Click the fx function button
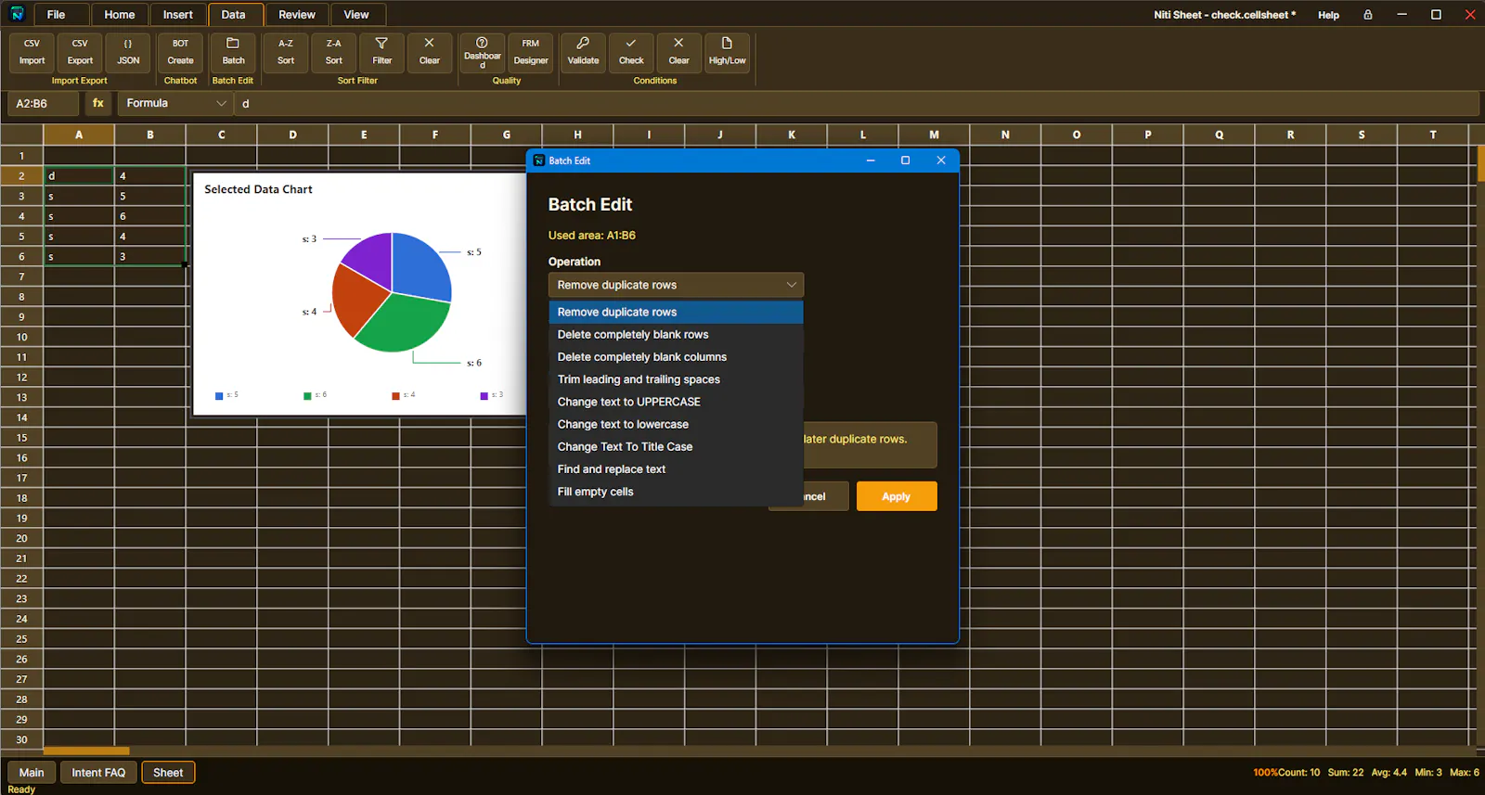The height and width of the screenshot is (795, 1485). pyautogui.click(x=98, y=103)
